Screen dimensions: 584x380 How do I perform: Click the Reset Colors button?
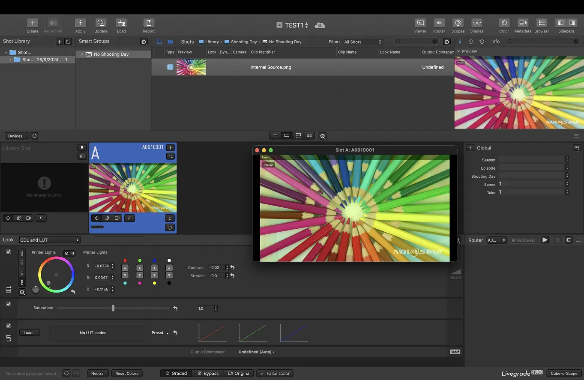tap(127, 374)
